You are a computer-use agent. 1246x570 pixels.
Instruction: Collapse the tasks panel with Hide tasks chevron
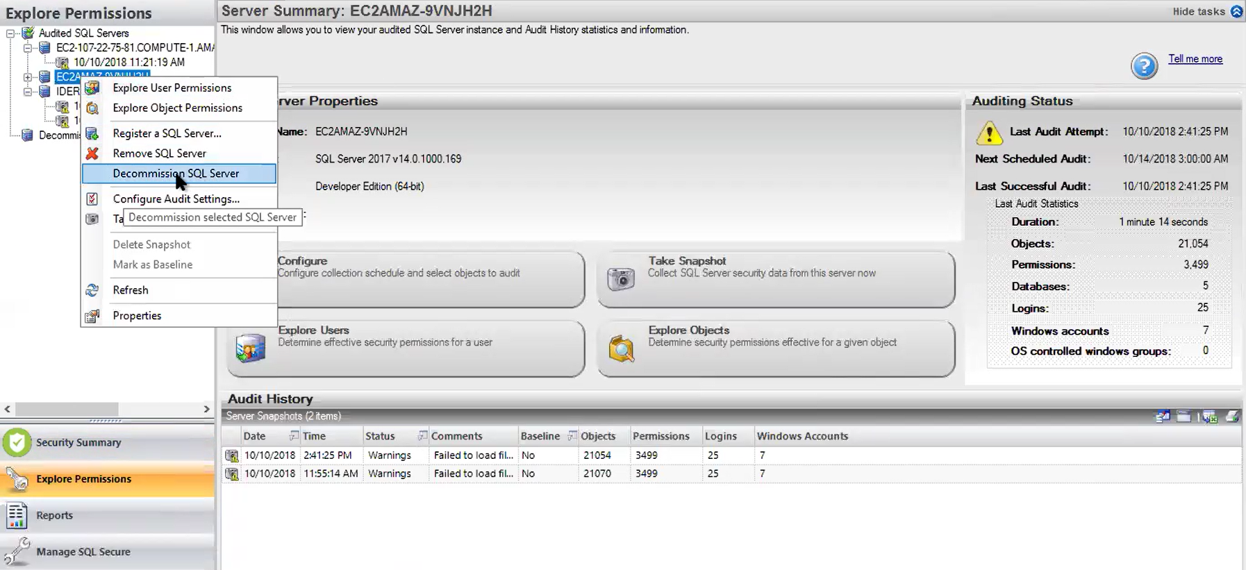click(x=1236, y=11)
